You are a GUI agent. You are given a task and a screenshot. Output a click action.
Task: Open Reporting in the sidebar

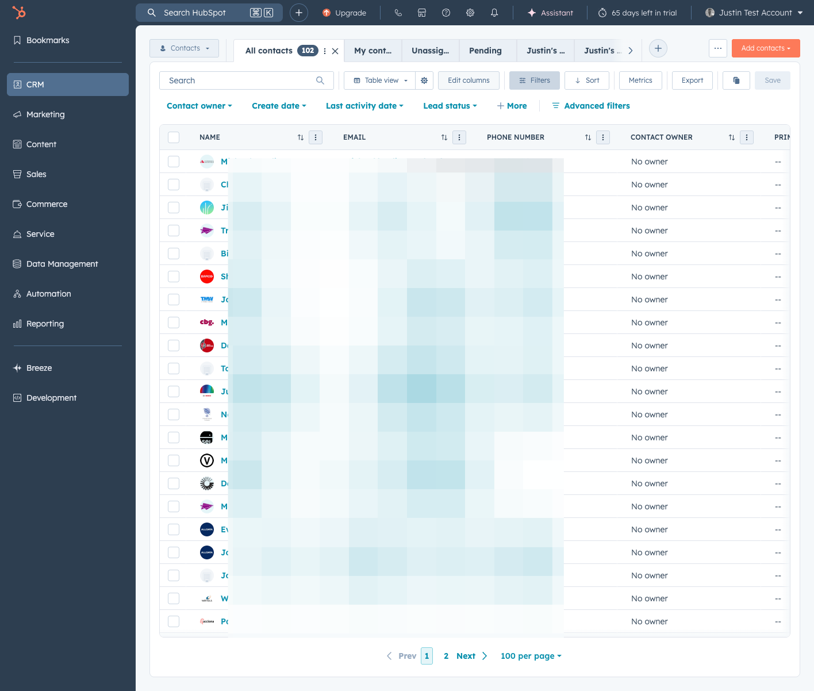[x=68, y=324]
